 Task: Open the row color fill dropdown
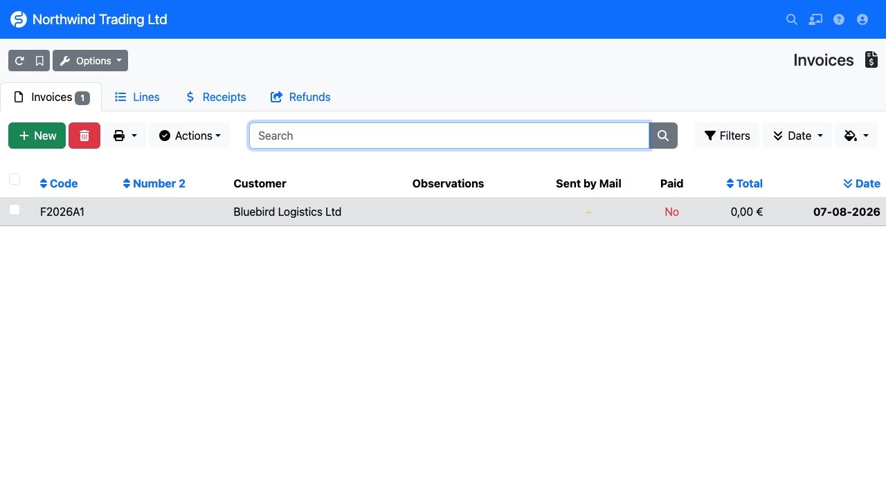pos(856,136)
